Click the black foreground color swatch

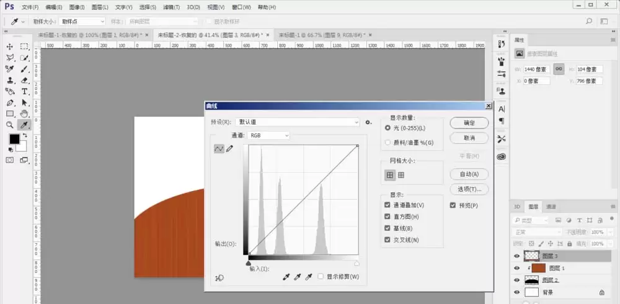15,139
